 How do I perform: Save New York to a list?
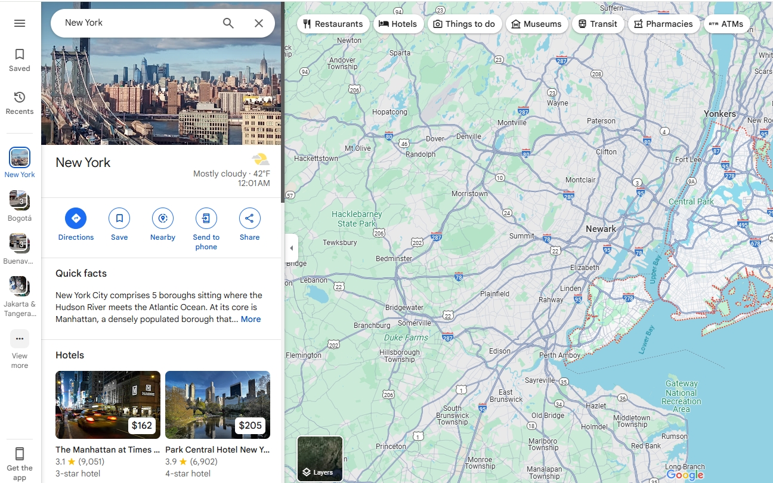119,225
